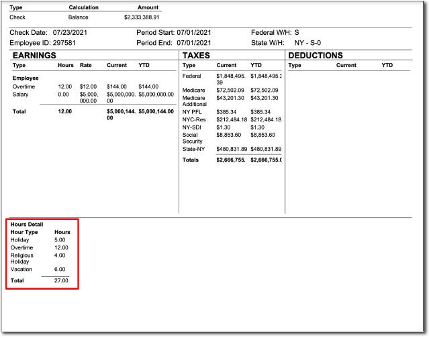The image size is (429, 340).
Task: Click the bold Earnings total hours "12.00"
Action: 65,111
